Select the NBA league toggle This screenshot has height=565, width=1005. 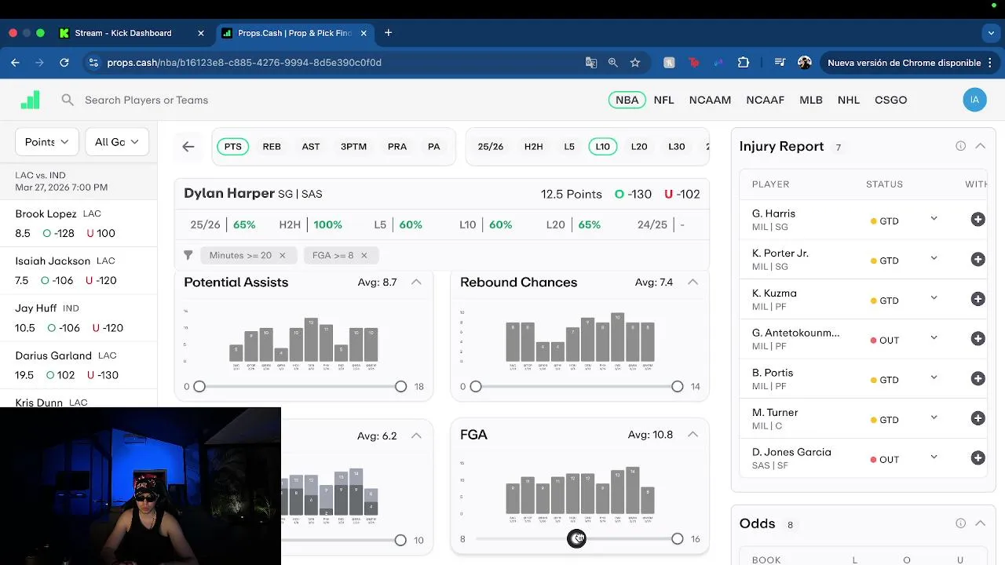(x=627, y=100)
